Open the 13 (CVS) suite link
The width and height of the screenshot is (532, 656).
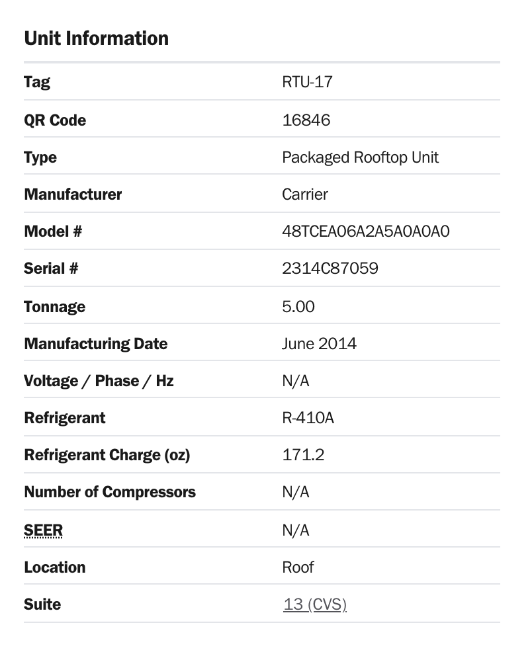click(x=315, y=604)
